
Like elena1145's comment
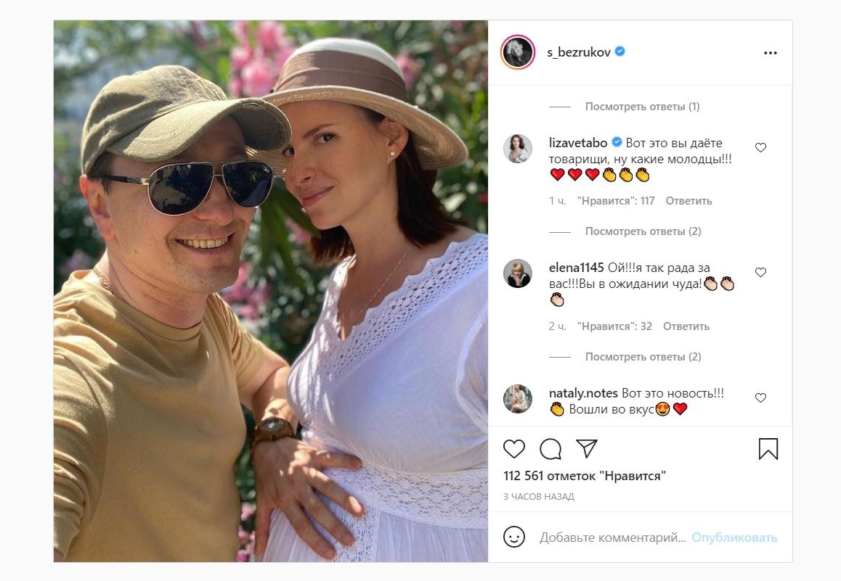[x=760, y=272]
